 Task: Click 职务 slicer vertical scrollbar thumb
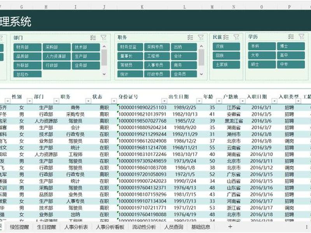pos(201,57)
